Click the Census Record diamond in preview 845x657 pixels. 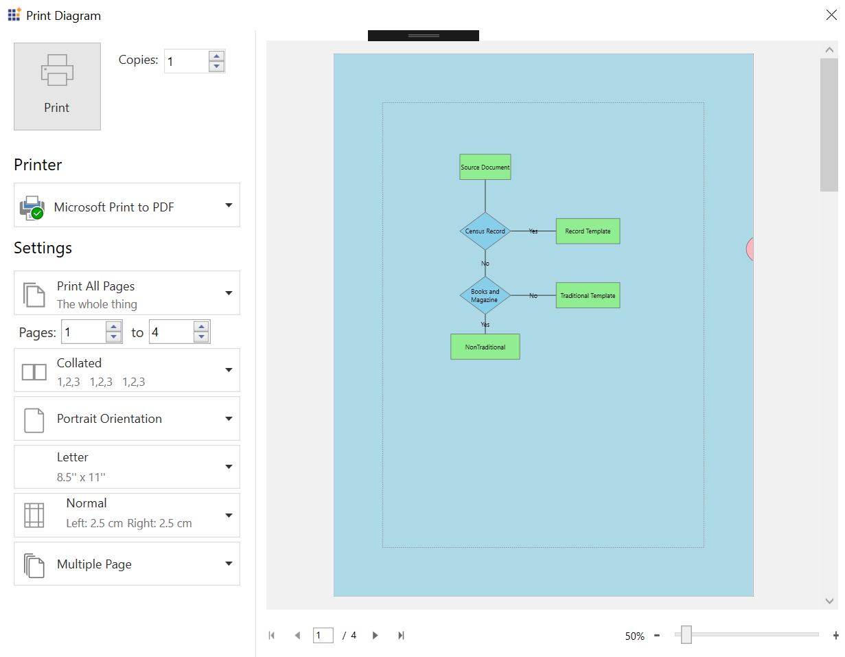485,231
